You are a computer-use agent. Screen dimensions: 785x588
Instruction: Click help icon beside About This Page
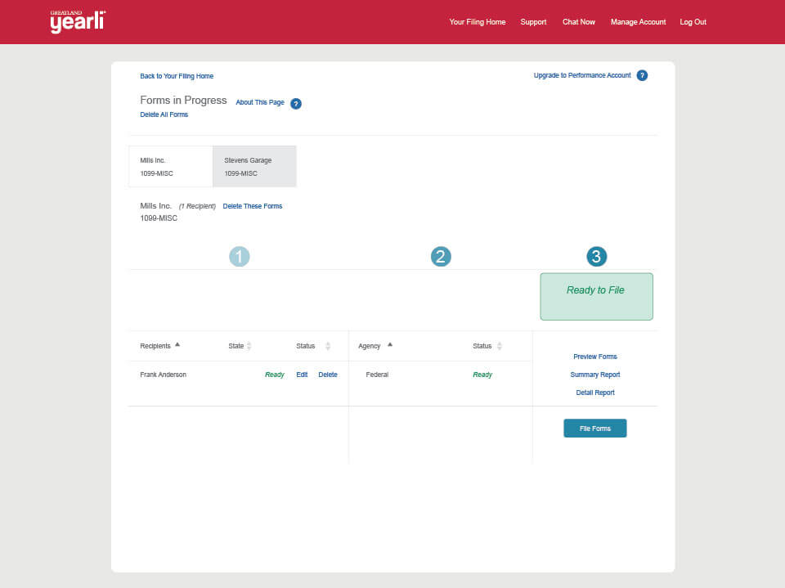pos(296,103)
